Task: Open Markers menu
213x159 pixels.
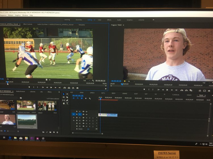Action: click(11, 15)
